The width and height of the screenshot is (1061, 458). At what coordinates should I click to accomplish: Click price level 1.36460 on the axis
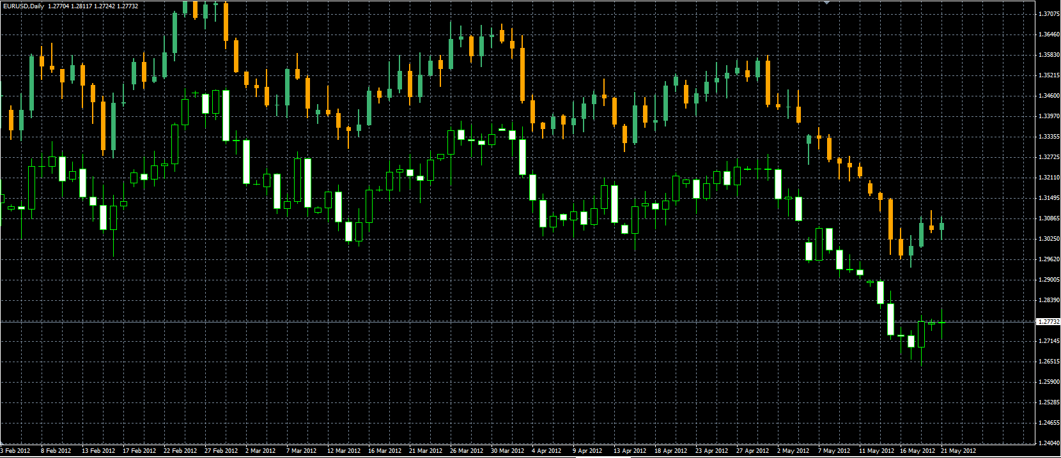(1049, 34)
